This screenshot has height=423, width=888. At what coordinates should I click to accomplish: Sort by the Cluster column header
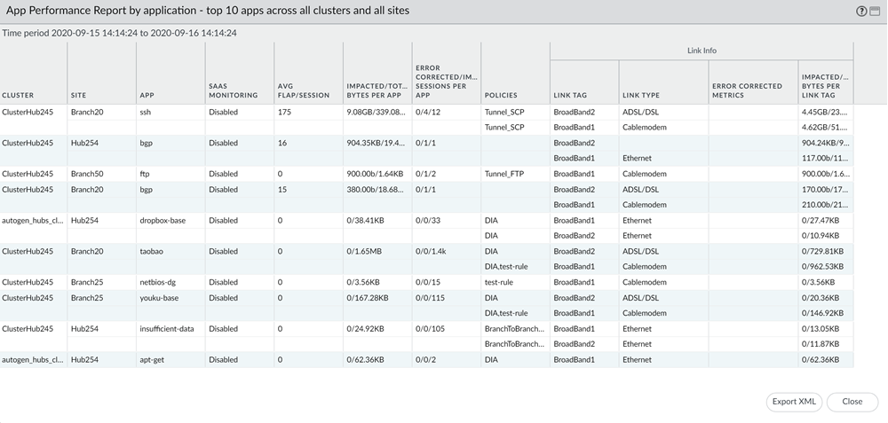[x=19, y=95]
